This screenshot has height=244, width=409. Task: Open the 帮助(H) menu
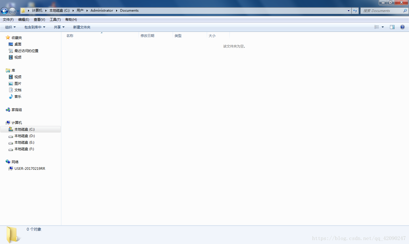pos(71,20)
